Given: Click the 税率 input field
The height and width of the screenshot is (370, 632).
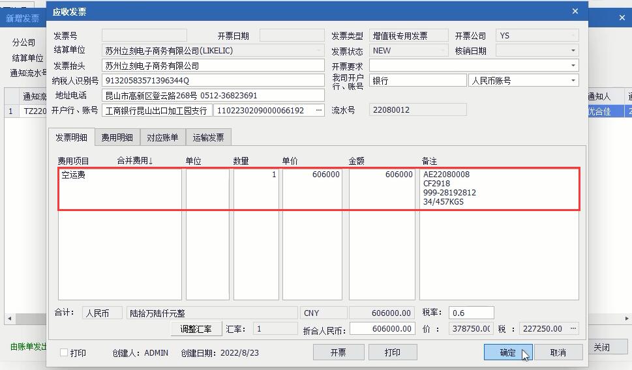Looking at the screenshot, I should coord(472,313).
